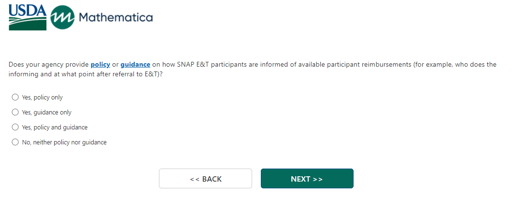Click the "No, neither policy nor guidance" label text

click(x=64, y=142)
